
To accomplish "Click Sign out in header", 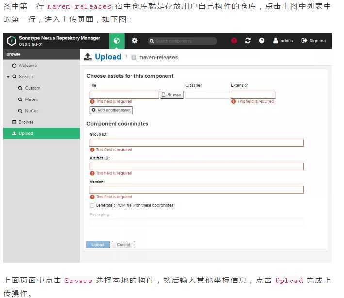I will (314, 41).
